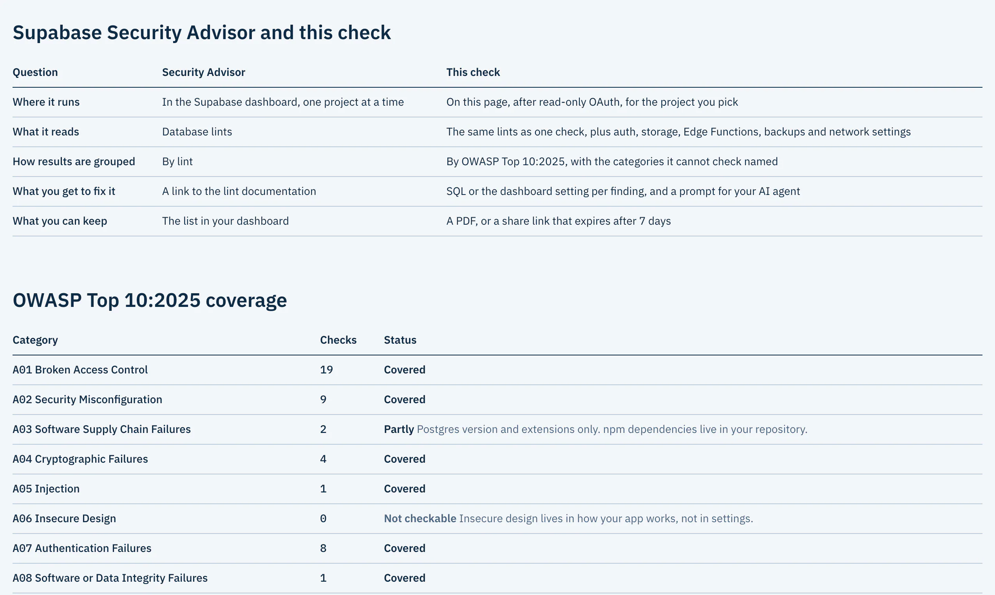Image resolution: width=995 pixels, height=595 pixels.
Task: Select the 'Category' column header
Action: click(x=35, y=340)
